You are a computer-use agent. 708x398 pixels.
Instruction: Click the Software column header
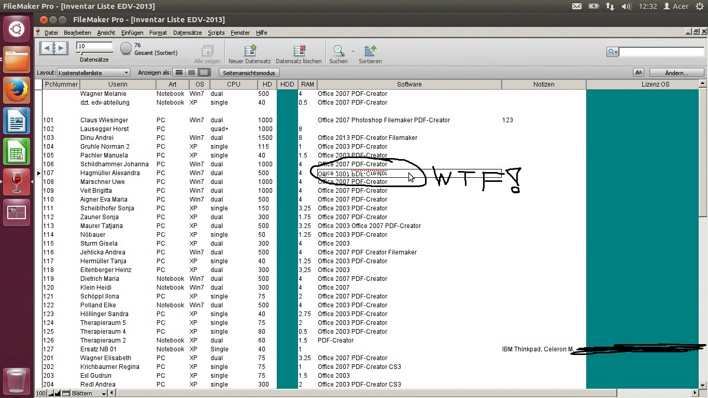pyautogui.click(x=409, y=84)
